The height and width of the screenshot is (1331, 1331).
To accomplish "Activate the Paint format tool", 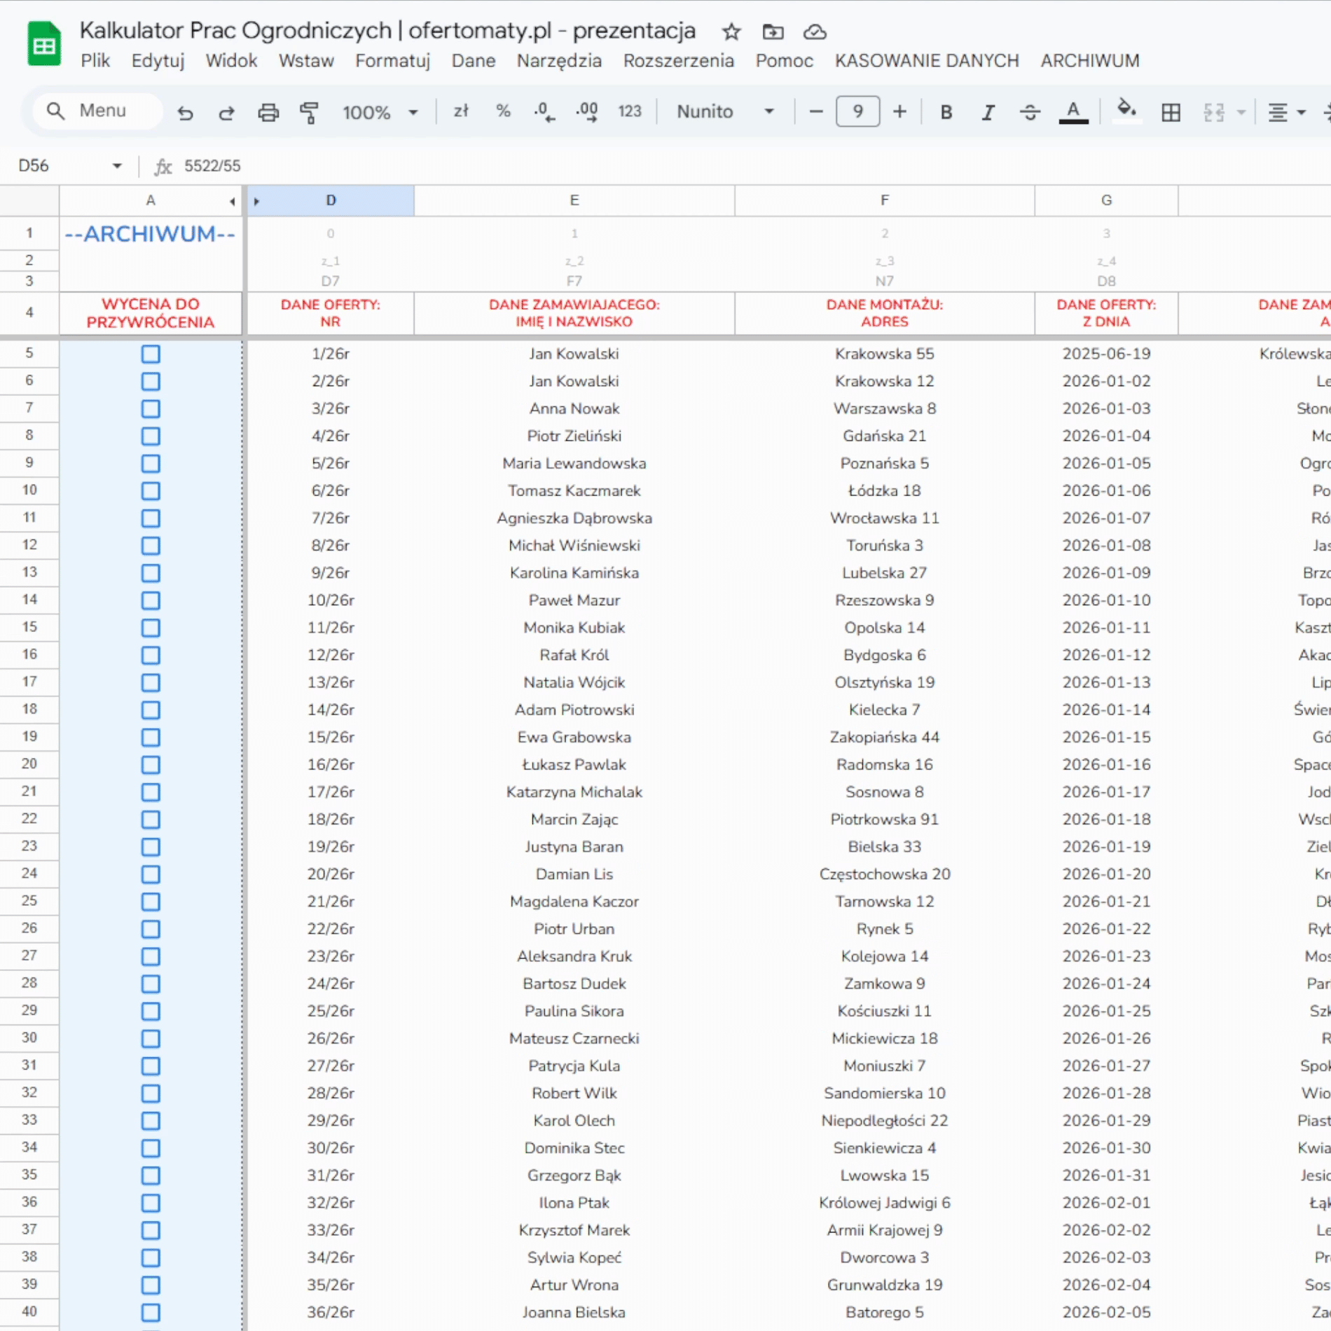I will click(x=309, y=112).
